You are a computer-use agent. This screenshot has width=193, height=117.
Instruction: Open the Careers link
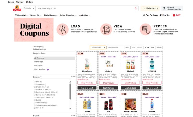pyautogui.click(x=11, y=2)
